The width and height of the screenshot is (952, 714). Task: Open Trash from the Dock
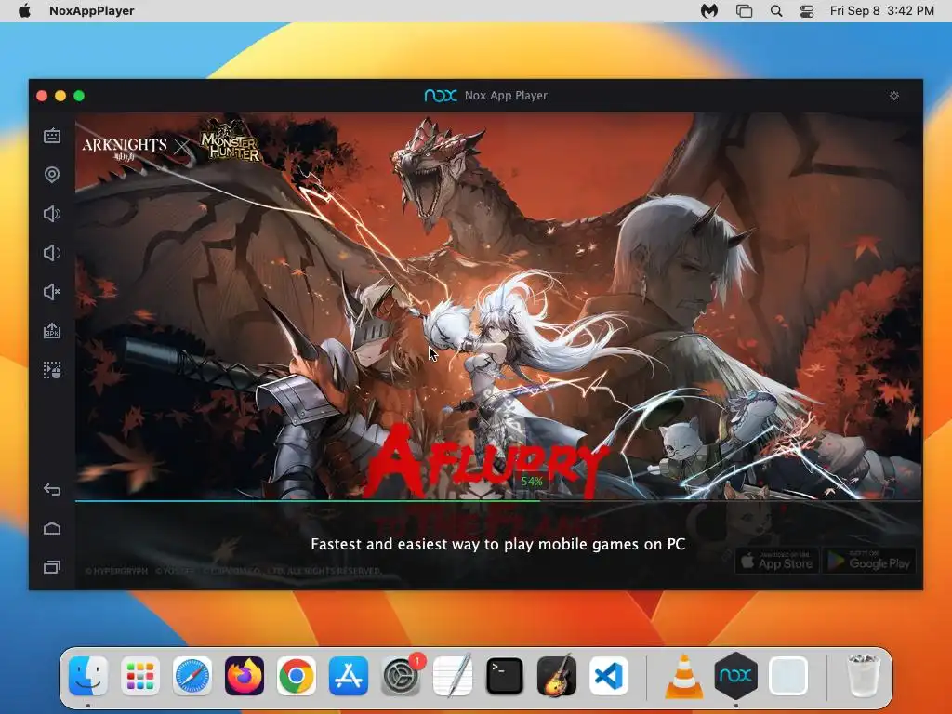click(863, 676)
